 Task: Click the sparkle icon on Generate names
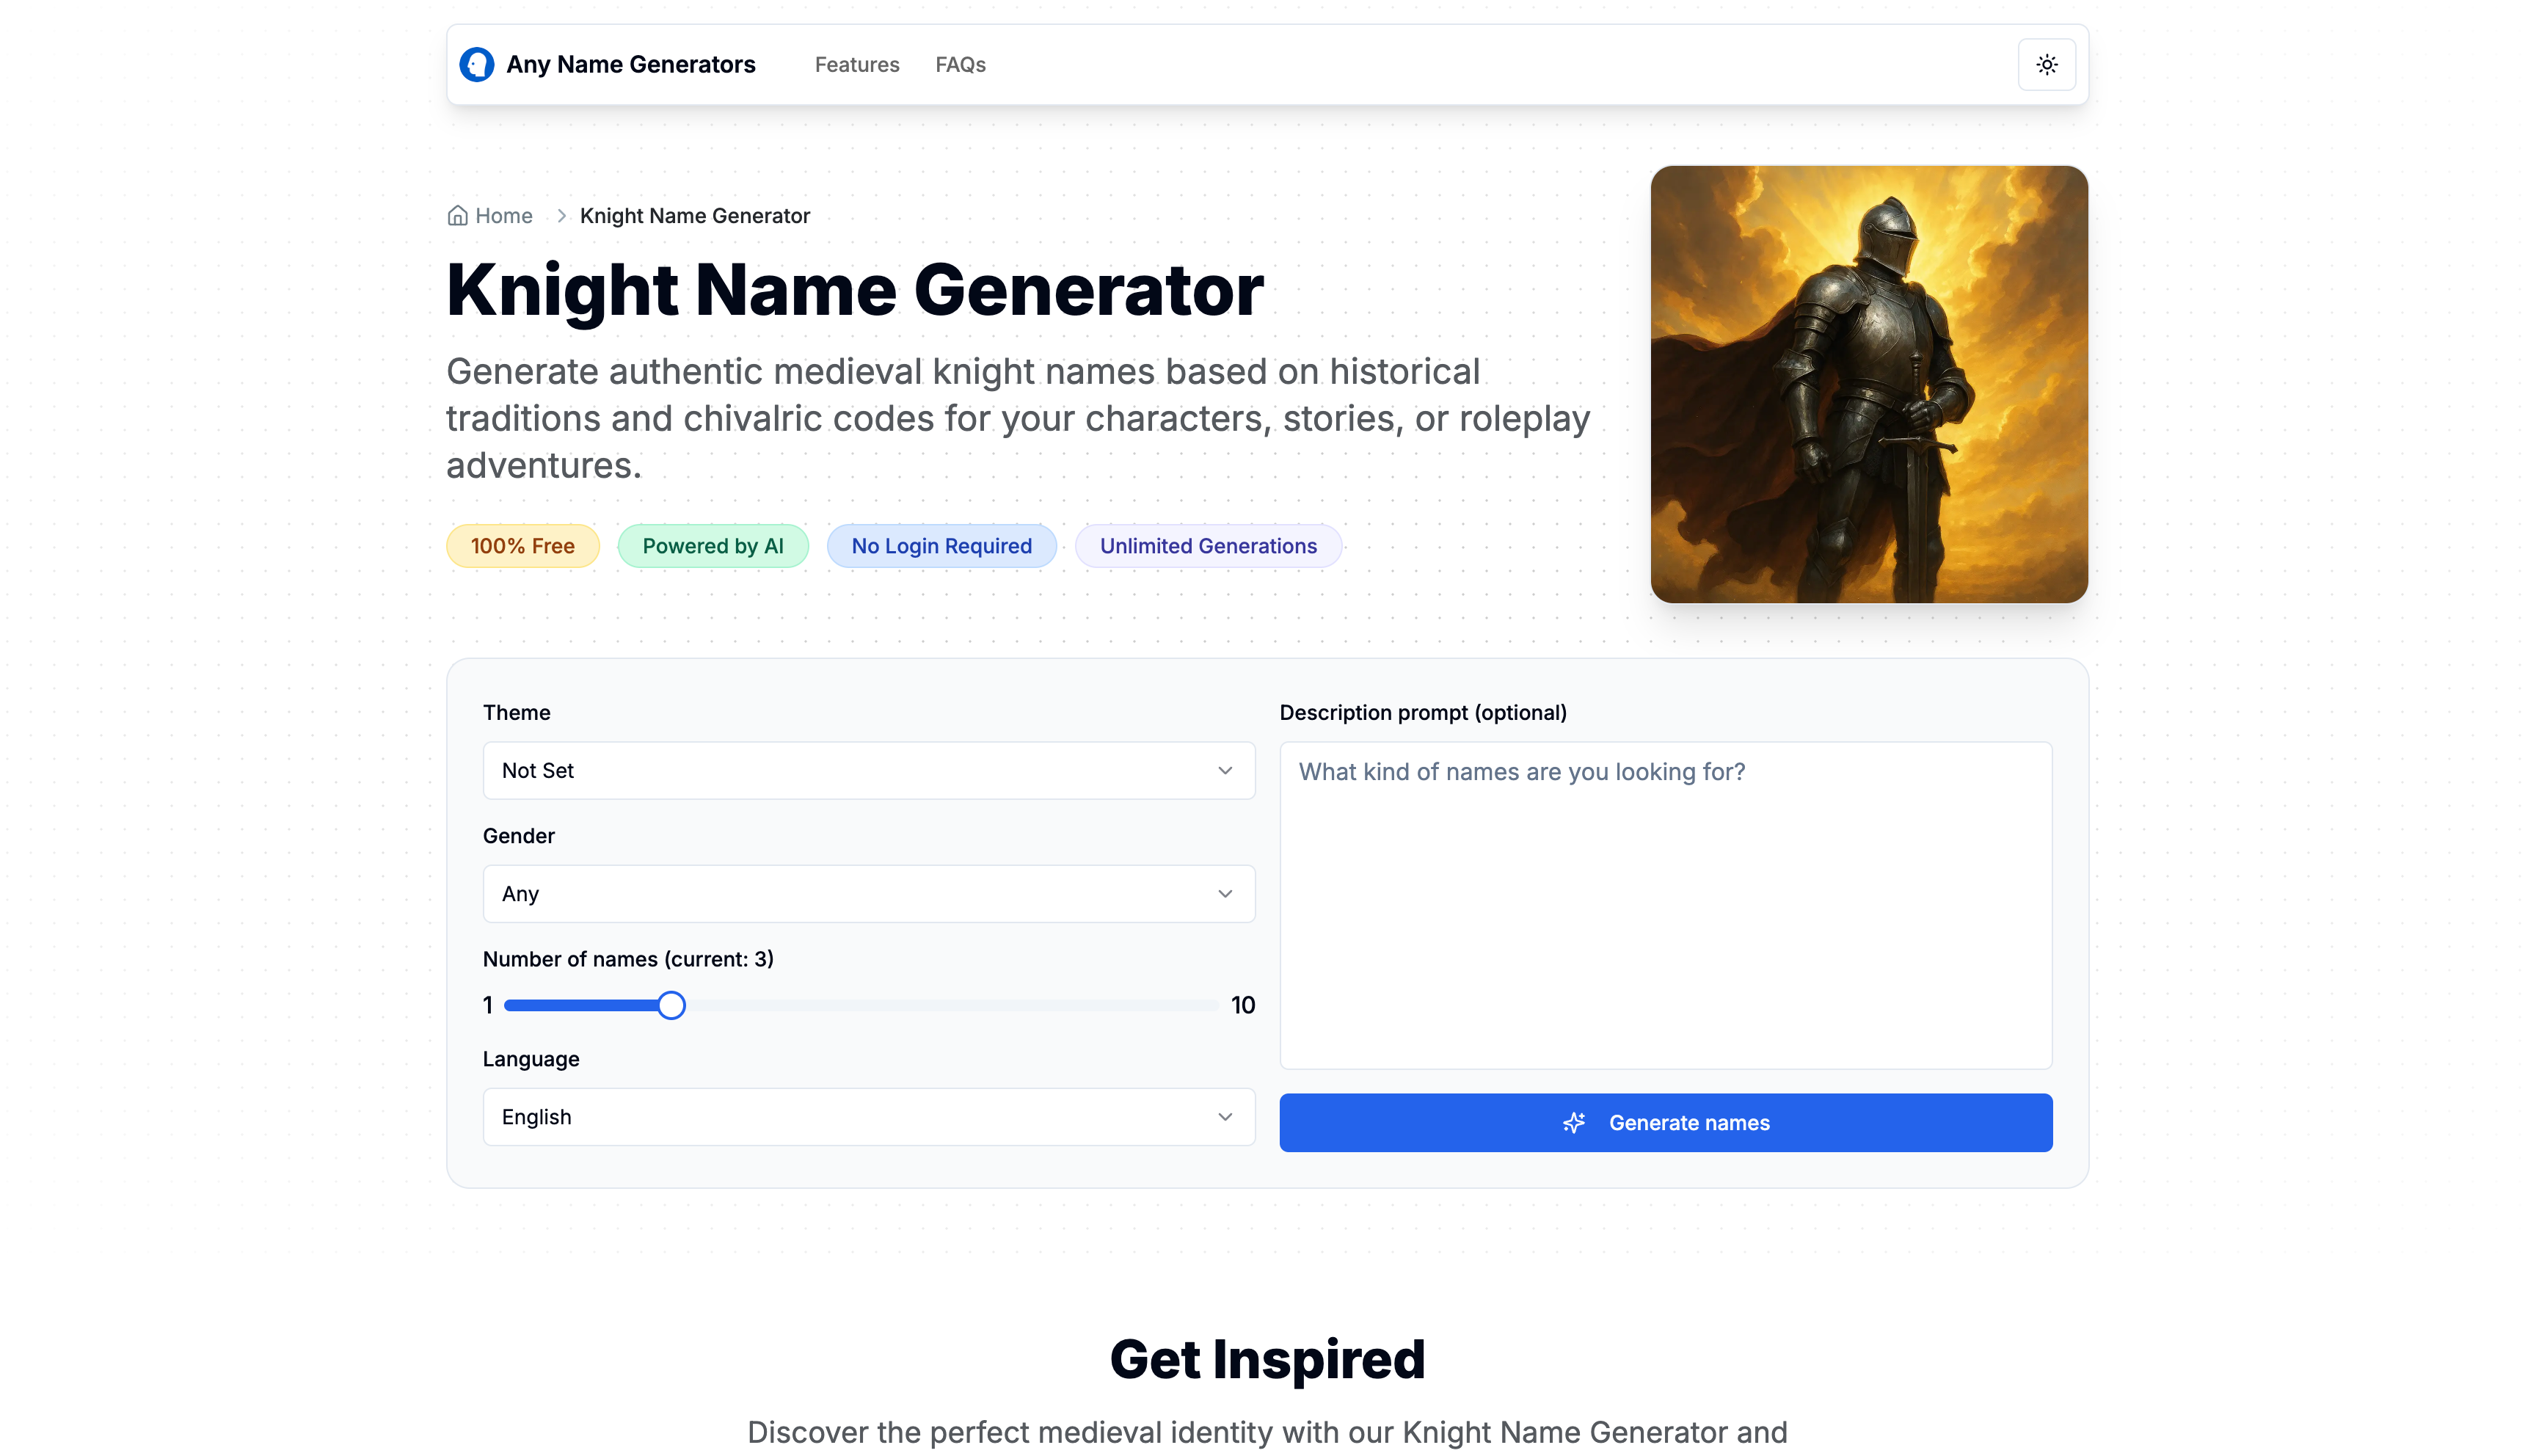(1573, 1122)
